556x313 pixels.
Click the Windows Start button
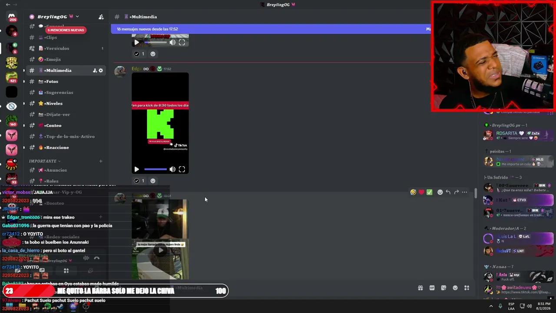[x=9, y=306]
